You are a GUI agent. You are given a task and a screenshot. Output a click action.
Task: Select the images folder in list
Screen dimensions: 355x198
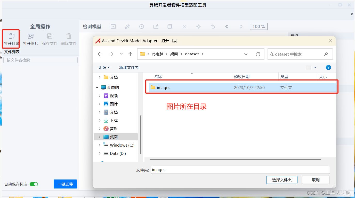click(x=243, y=87)
